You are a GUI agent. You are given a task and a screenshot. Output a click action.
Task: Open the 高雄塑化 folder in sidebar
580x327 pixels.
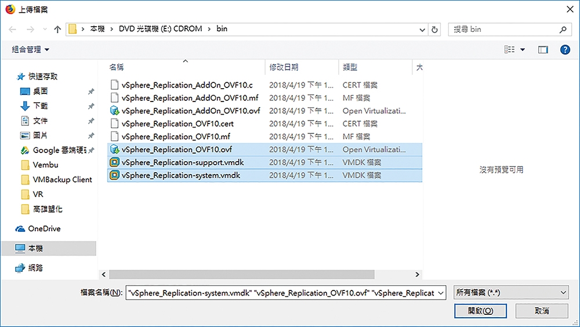(48, 209)
